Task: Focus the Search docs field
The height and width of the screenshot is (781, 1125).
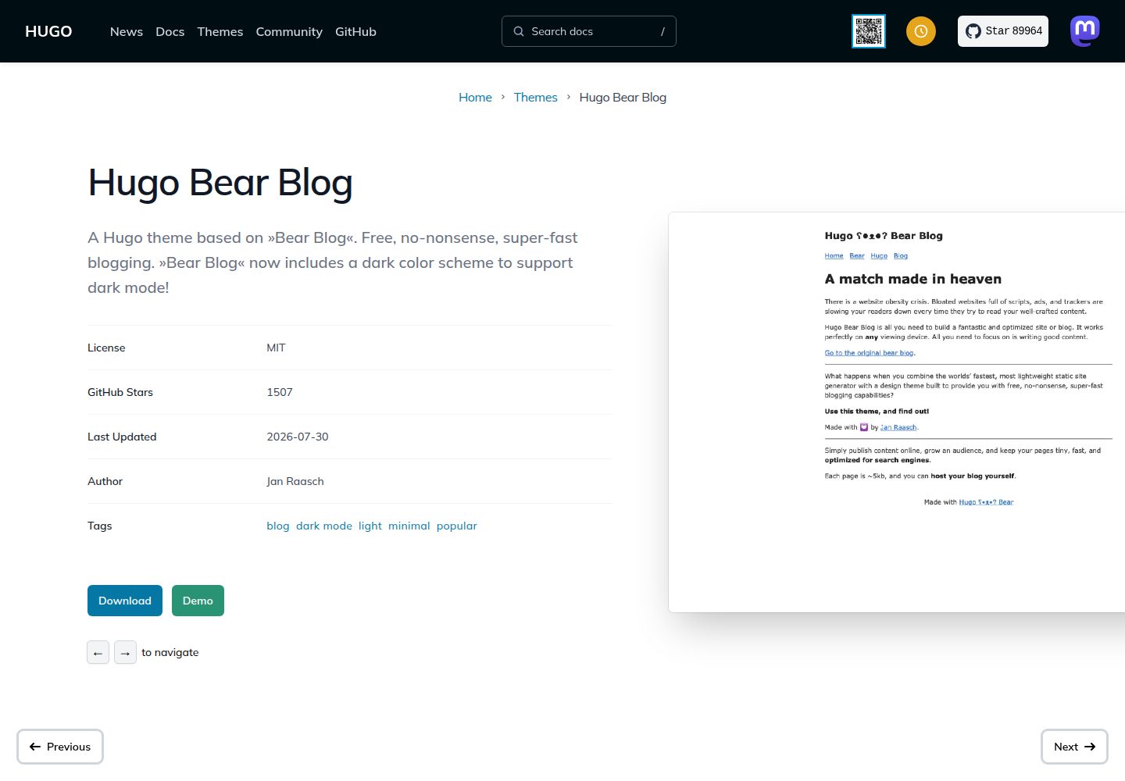Action: coord(589,31)
